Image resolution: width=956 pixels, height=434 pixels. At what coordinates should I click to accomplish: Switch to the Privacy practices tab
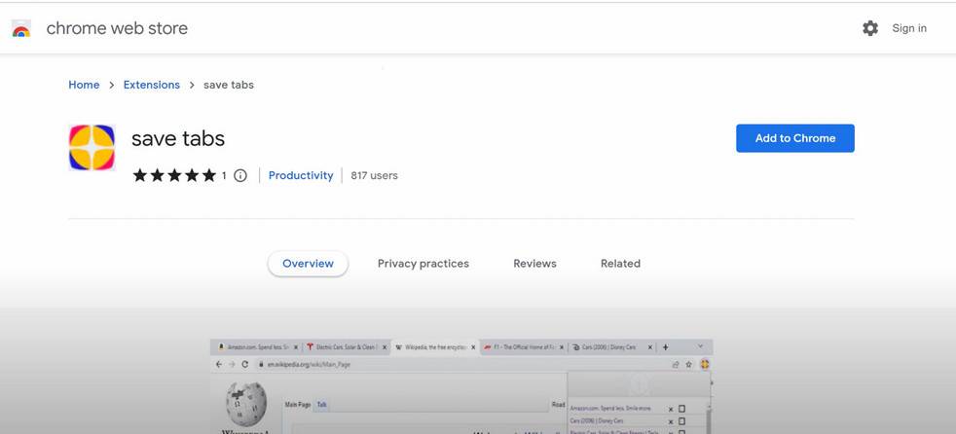(x=423, y=264)
